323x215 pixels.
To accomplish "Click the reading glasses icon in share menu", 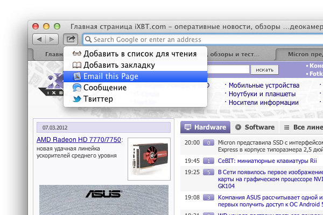I will 77,54.
